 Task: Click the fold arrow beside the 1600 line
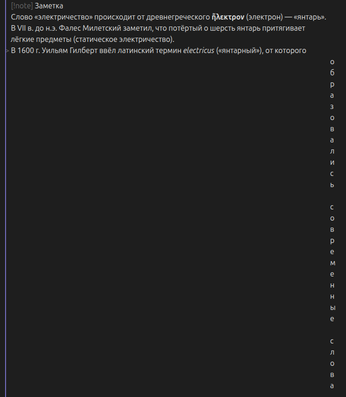pyautogui.click(x=7, y=51)
